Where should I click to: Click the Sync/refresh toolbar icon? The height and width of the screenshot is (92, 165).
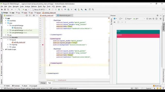point(8,9)
